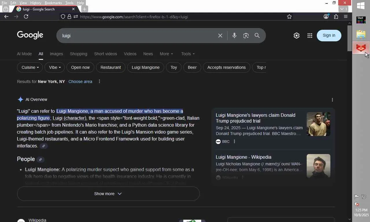Open the More search categories dropdown
The width and height of the screenshot is (370, 222).
tap(166, 54)
